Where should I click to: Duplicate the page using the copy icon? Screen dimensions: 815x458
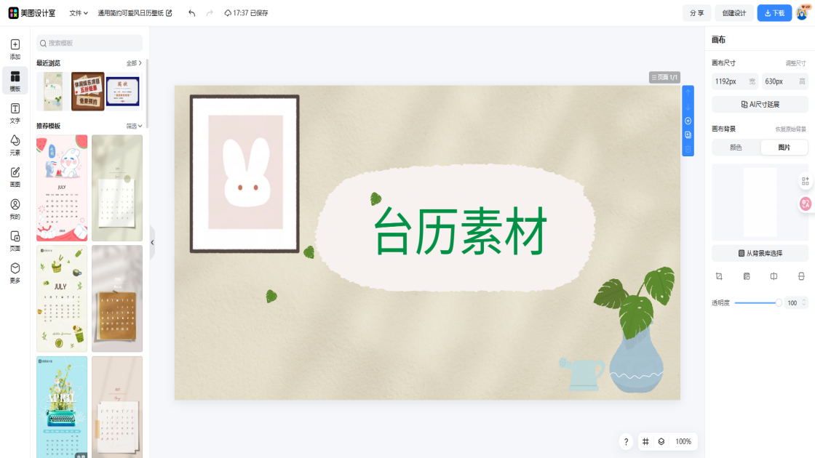pyautogui.click(x=688, y=135)
